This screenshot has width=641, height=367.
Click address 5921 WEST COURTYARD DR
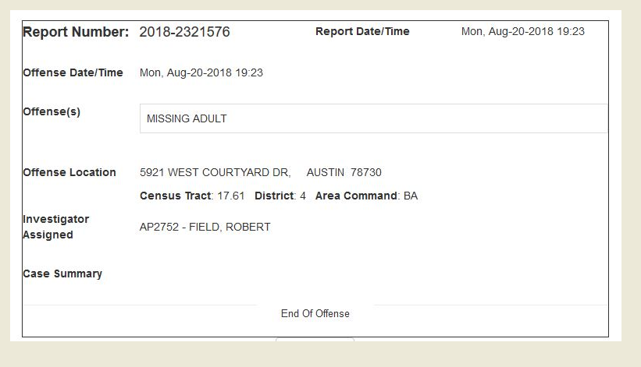[215, 172]
